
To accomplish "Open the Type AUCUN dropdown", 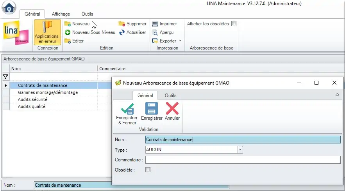I will (x=240, y=150).
